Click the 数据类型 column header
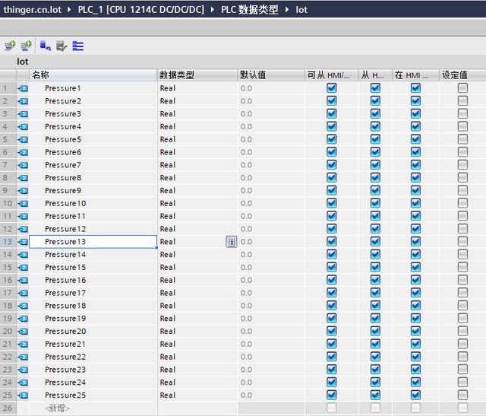This screenshot has height=416, width=486. point(196,75)
